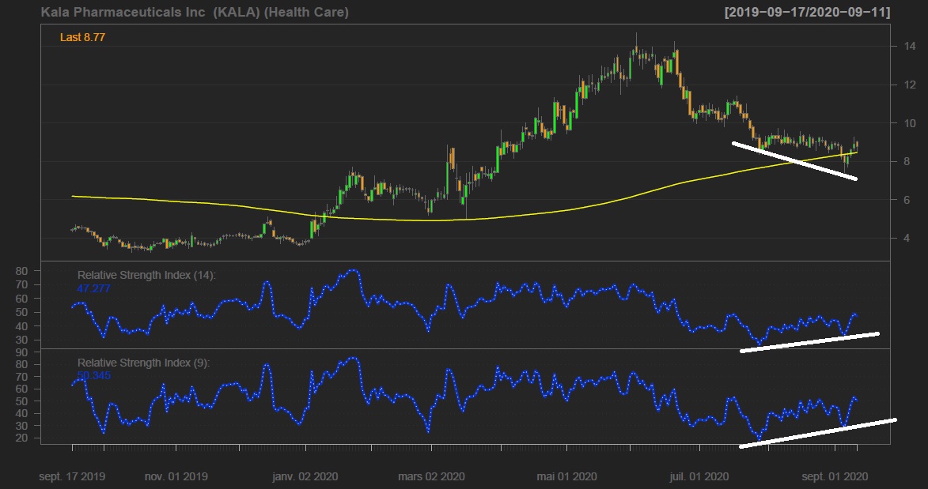Select the RSI 14 value 47.277

pyautogui.click(x=93, y=288)
